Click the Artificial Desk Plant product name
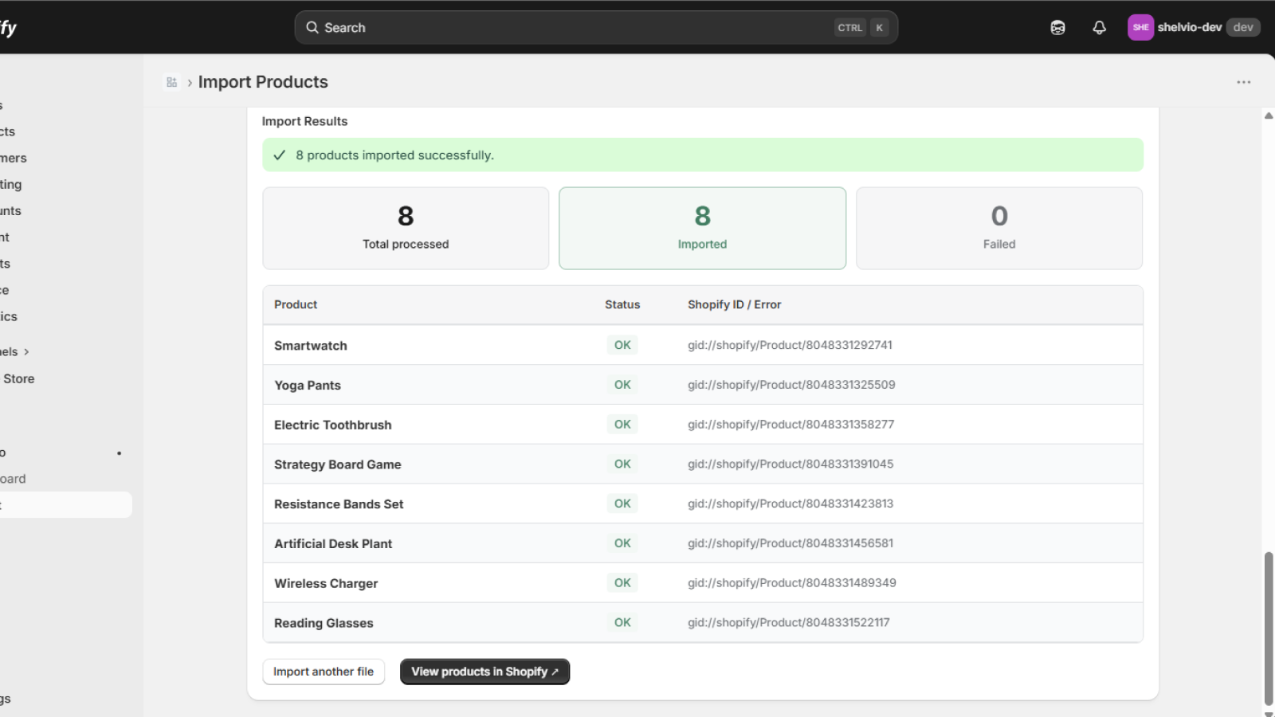The image size is (1275, 717). [x=333, y=544]
